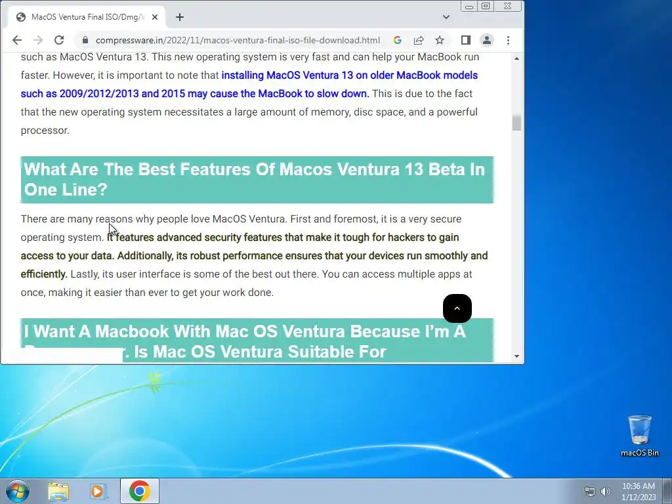
Task: Click the padlock site info icon
Action: 85,40
